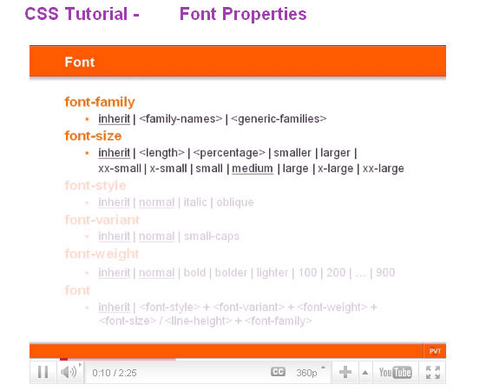Click the 'Font Properties' heading text
This screenshot has height=391, width=486.
click(x=243, y=14)
